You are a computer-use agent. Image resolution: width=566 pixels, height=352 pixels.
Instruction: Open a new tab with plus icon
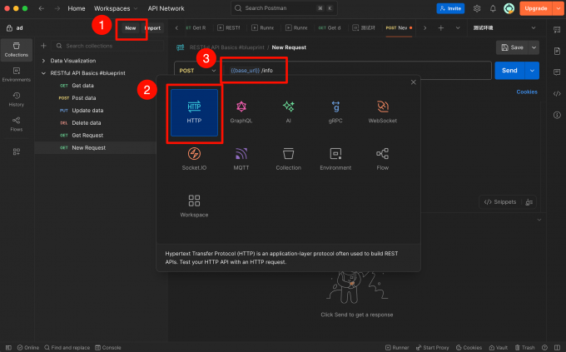tap(441, 27)
